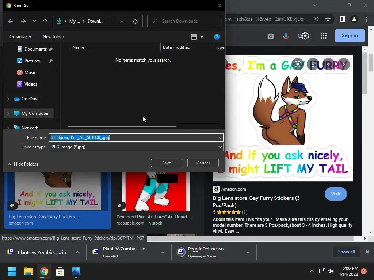Select Pictures in sidebar
The height and width of the screenshot is (280, 374).
32,61
